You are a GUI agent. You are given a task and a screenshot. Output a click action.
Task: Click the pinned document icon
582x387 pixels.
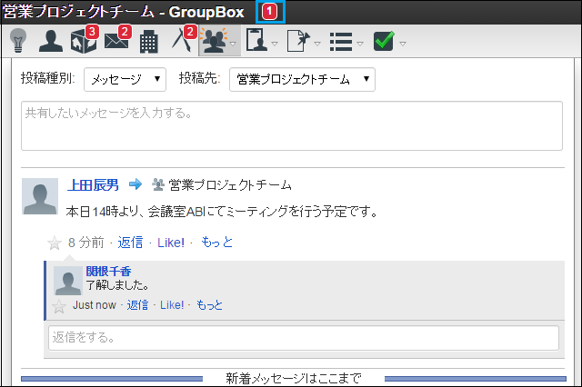pos(298,41)
